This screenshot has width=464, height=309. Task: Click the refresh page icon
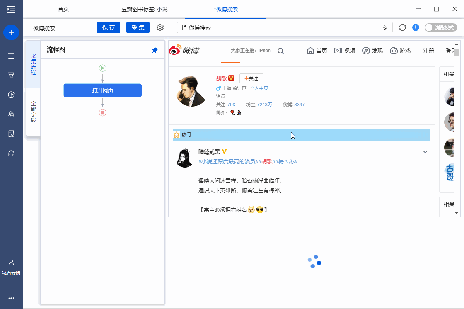coord(403,27)
